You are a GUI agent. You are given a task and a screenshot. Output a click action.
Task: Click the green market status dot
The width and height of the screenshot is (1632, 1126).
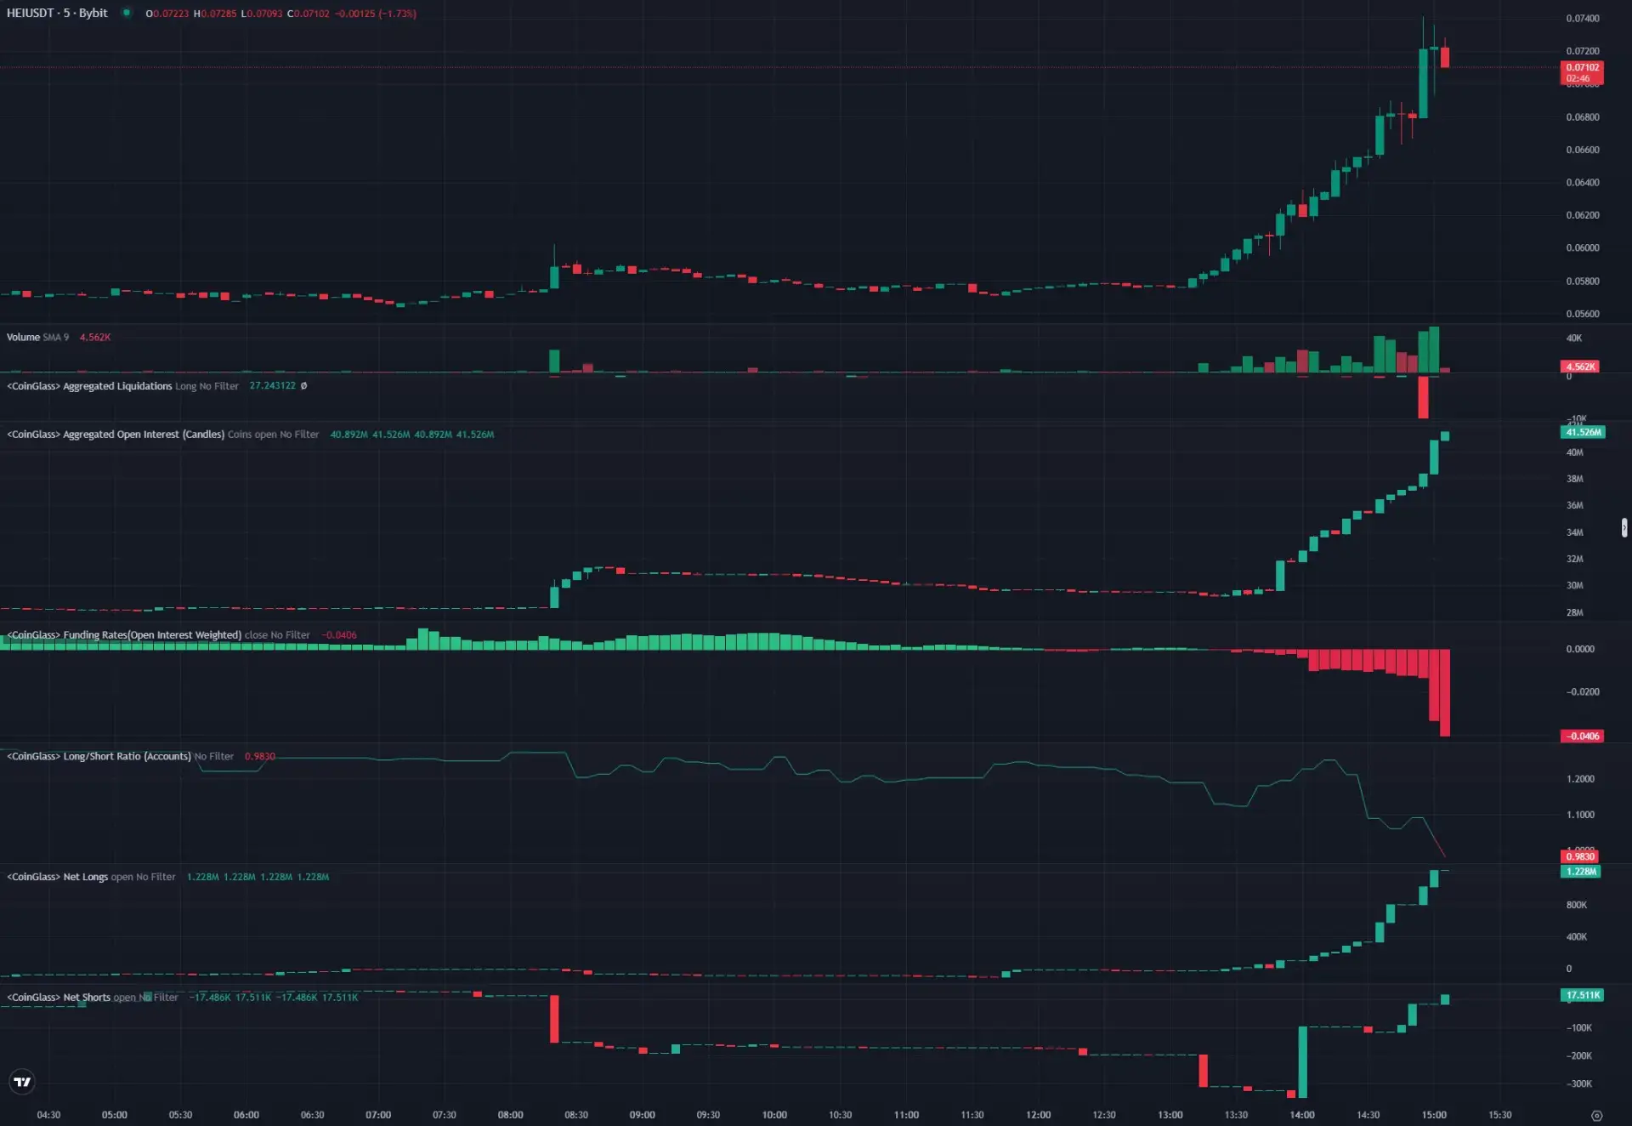(x=127, y=13)
